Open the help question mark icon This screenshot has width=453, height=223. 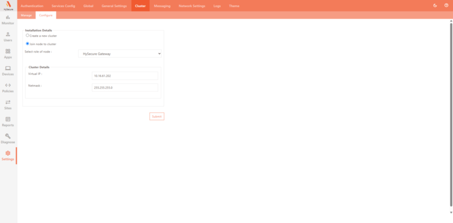[x=446, y=6]
